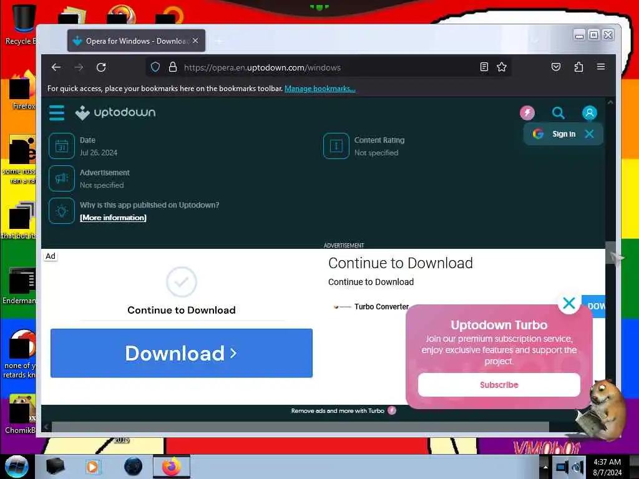Close the Opera for Windows tab
Image resolution: width=639 pixels, height=479 pixels.
(x=195, y=41)
